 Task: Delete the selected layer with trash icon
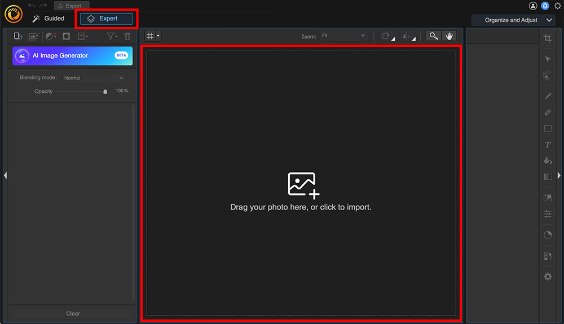[127, 36]
